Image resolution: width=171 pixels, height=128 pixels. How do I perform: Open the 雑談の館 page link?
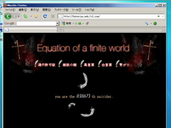[69, 65]
